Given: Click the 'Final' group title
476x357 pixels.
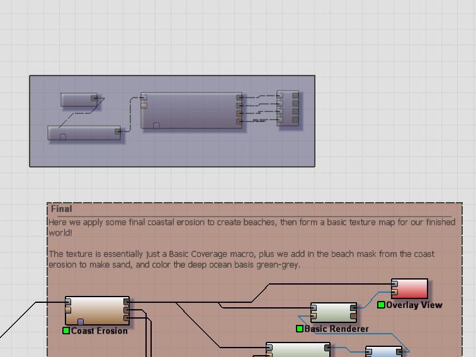Looking at the screenshot, I should click(x=62, y=209).
